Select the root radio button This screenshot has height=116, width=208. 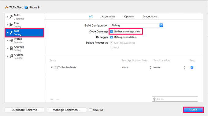pyautogui.click(x=112, y=47)
